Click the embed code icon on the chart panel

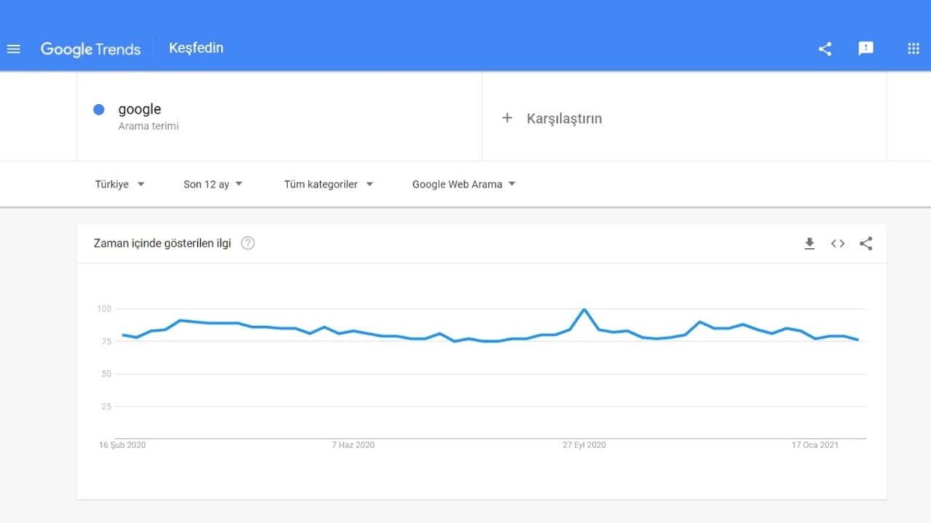coord(837,244)
